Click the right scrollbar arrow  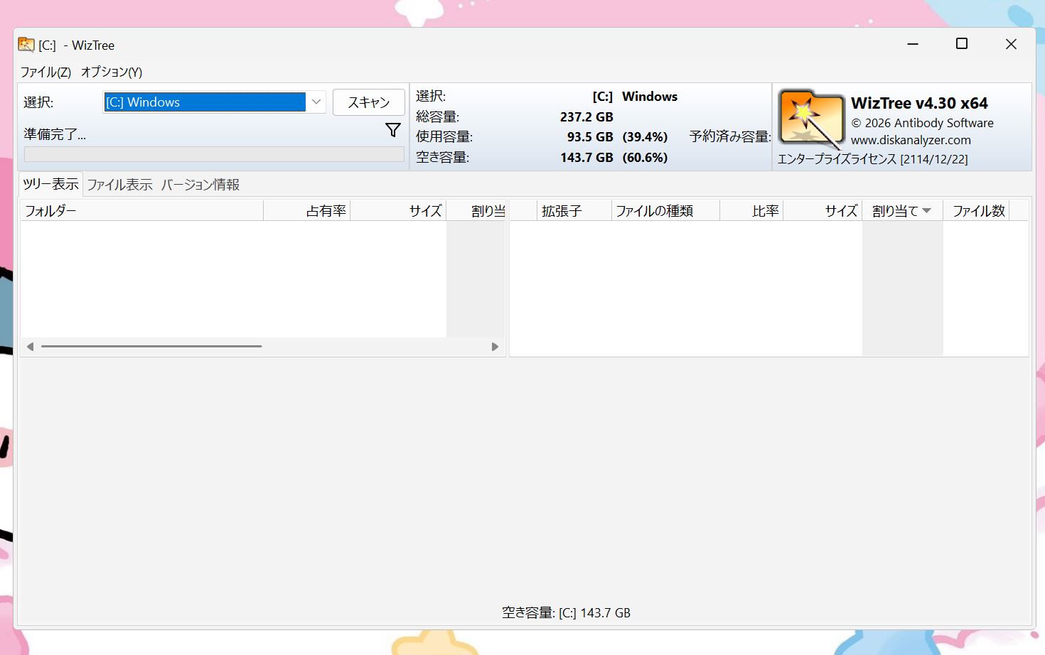point(495,347)
